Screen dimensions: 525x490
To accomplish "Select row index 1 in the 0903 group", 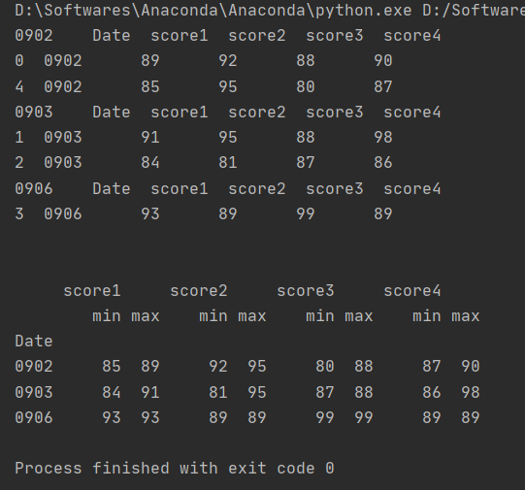I will pyautogui.click(x=19, y=138).
